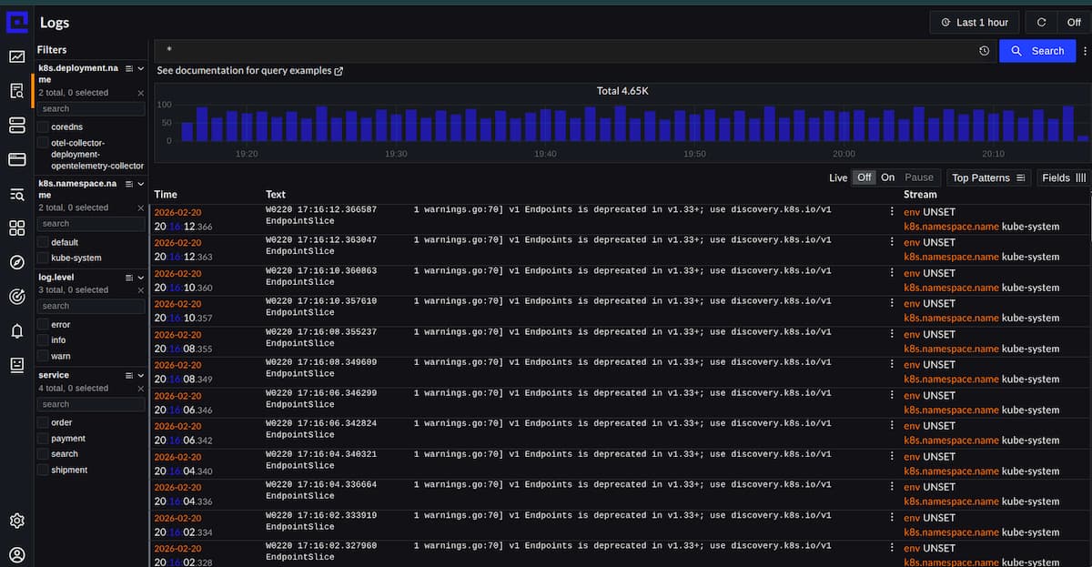
Task: Select Pause in the live controls
Action: [919, 177]
